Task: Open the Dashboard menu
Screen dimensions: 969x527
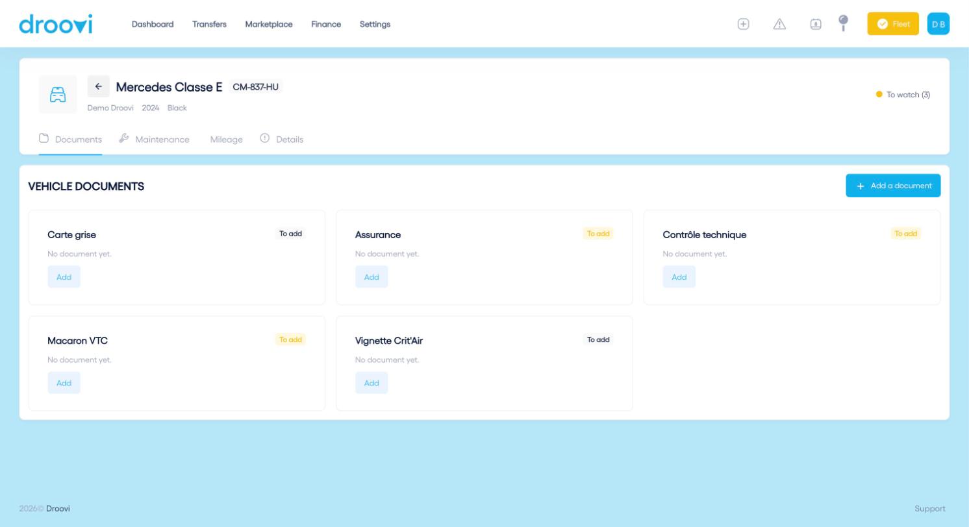Action: click(x=153, y=24)
